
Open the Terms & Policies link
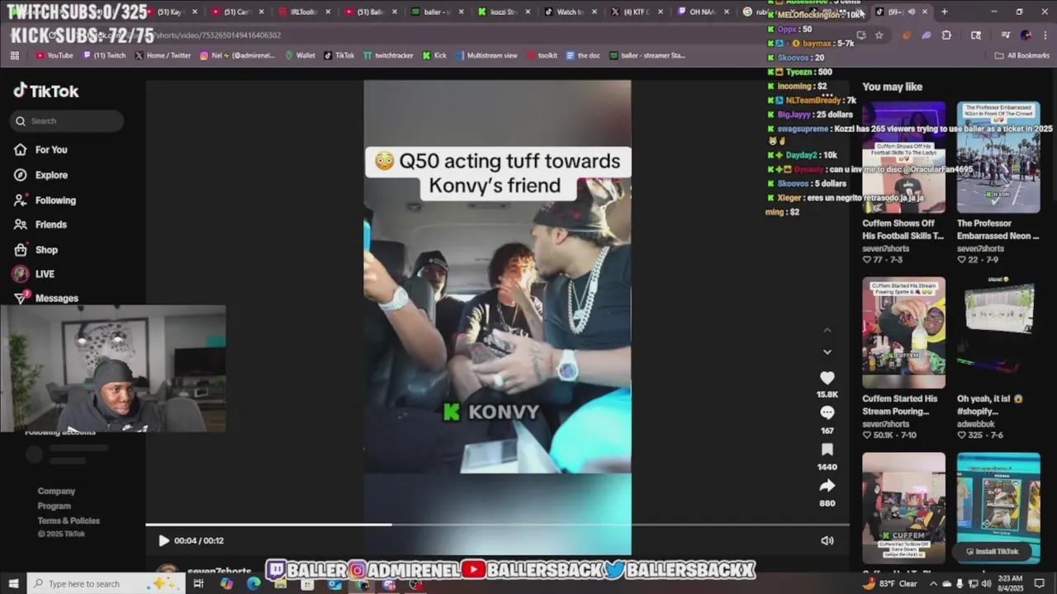tap(69, 521)
